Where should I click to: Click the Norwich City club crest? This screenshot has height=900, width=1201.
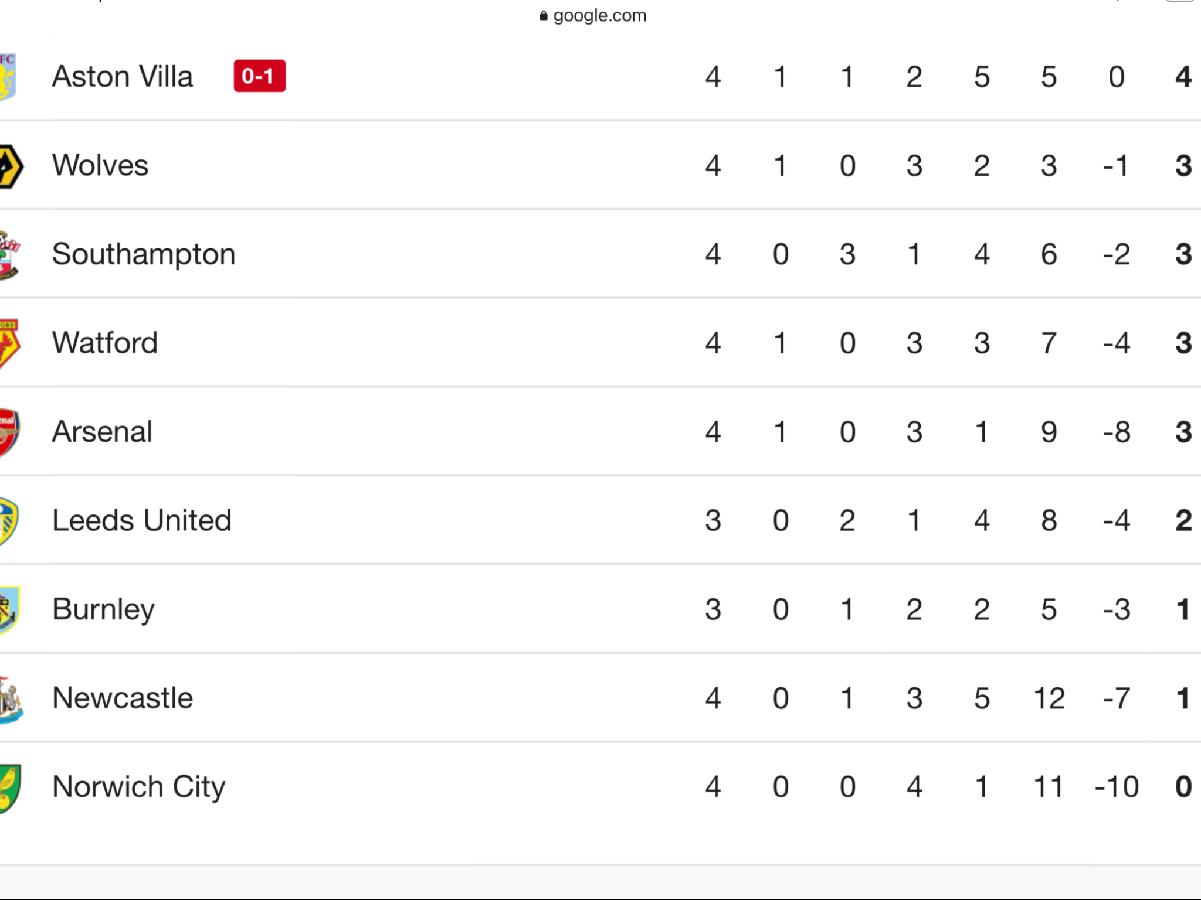[10, 788]
